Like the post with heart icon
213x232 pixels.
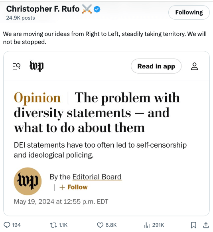click(x=100, y=225)
